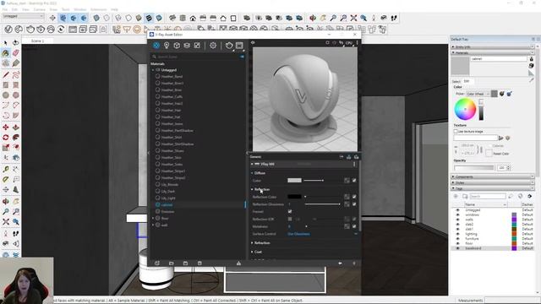
Task: Select the SketchUp Select arrow tool
Action: point(6,43)
